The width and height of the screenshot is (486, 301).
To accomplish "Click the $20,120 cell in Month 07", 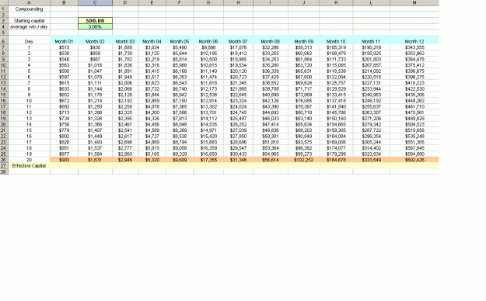I will click(239, 71).
